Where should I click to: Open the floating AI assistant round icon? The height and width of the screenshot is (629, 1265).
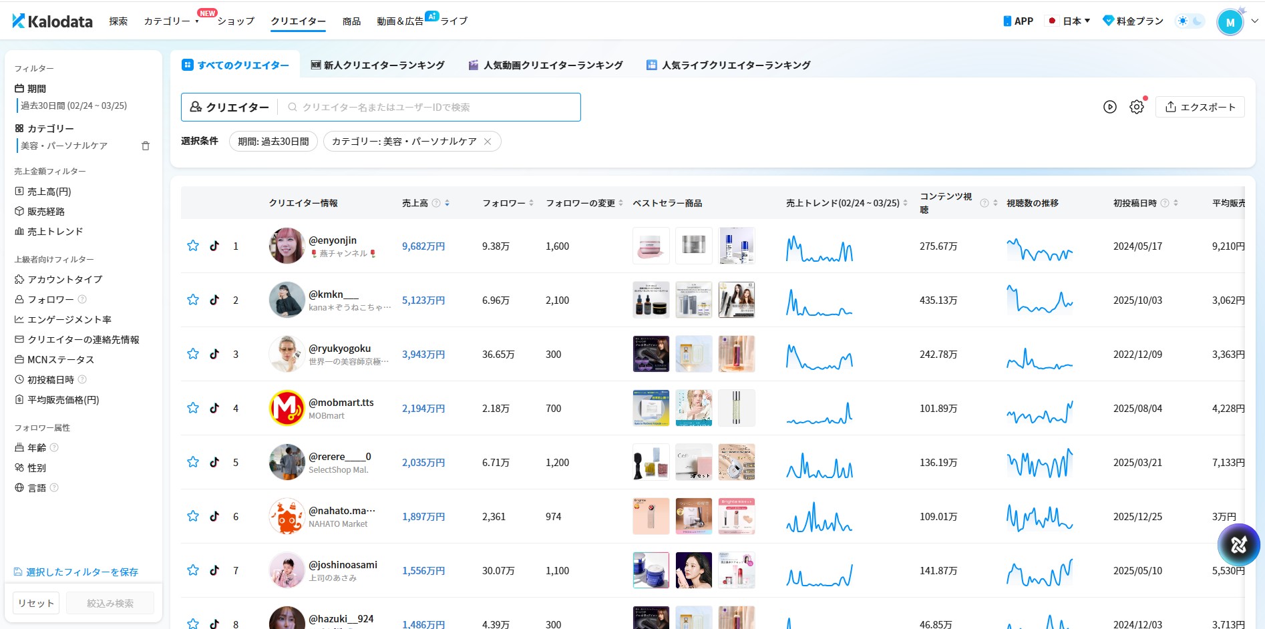[x=1238, y=545]
